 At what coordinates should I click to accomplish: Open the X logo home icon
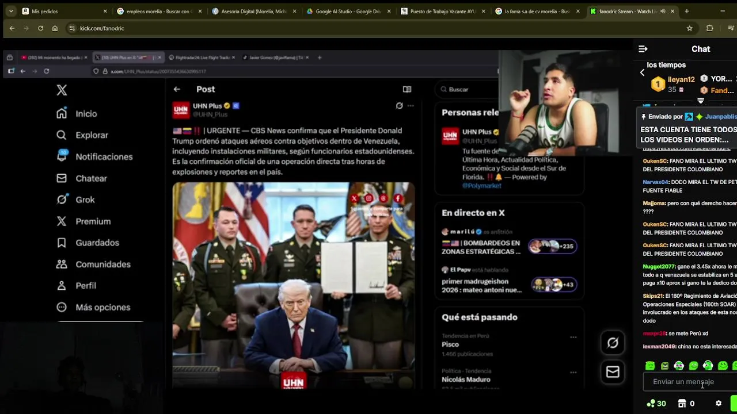click(x=62, y=90)
